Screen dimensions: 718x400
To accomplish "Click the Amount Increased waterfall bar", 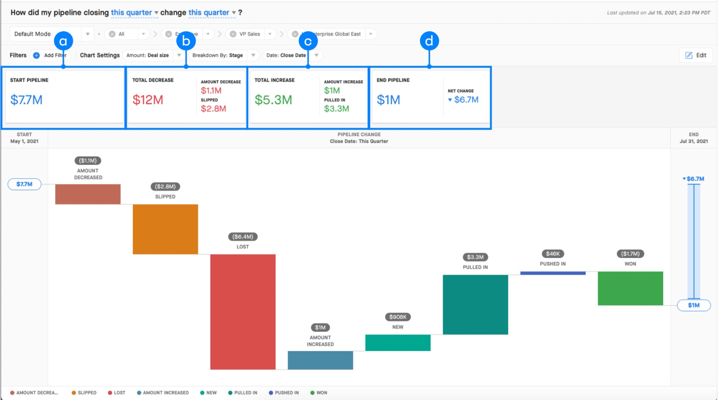I will pos(320,360).
